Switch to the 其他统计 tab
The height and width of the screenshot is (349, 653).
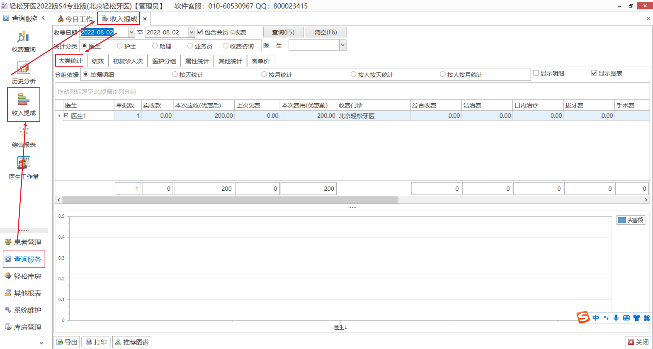click(x=230, y=61)
